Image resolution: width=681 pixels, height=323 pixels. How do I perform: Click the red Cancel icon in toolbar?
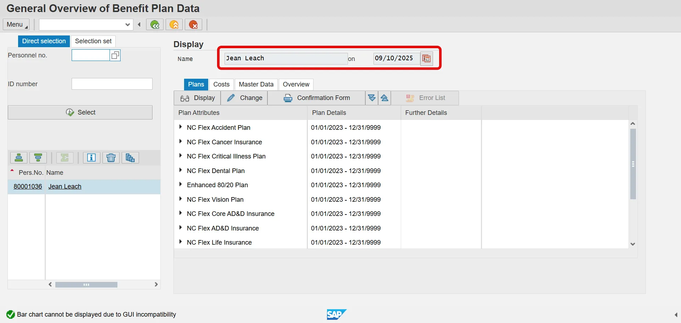click(x=193, y=24)
